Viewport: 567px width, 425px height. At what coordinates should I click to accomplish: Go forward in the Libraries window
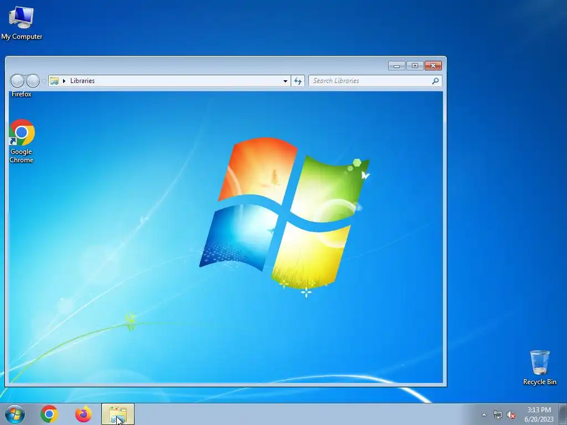tap(33, 81)
